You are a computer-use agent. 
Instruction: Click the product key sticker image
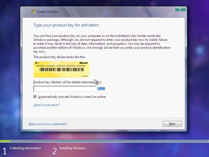point(61,69)
